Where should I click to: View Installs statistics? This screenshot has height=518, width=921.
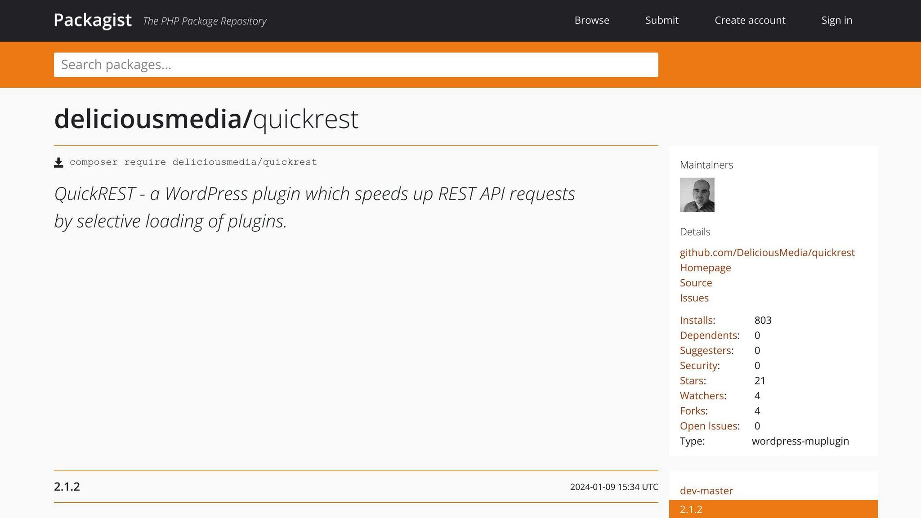(x=696, y=320)
